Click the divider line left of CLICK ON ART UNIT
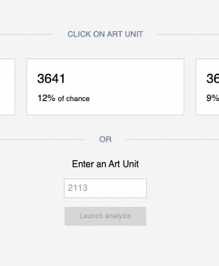Viewport: 219px width, 266px height. (27, 34)
